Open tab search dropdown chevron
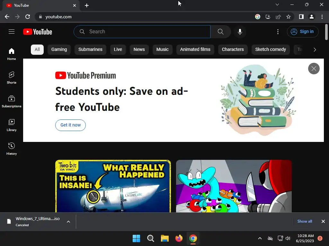Image resolution: width=329 pixels, height=246 pixels. pos(277,4)
